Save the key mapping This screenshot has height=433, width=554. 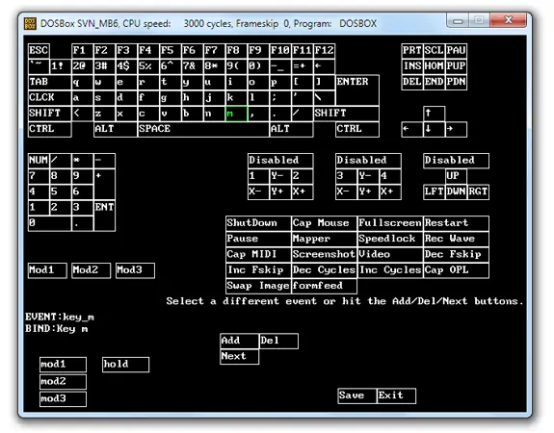pyautogui.click(x=356, y=395)
